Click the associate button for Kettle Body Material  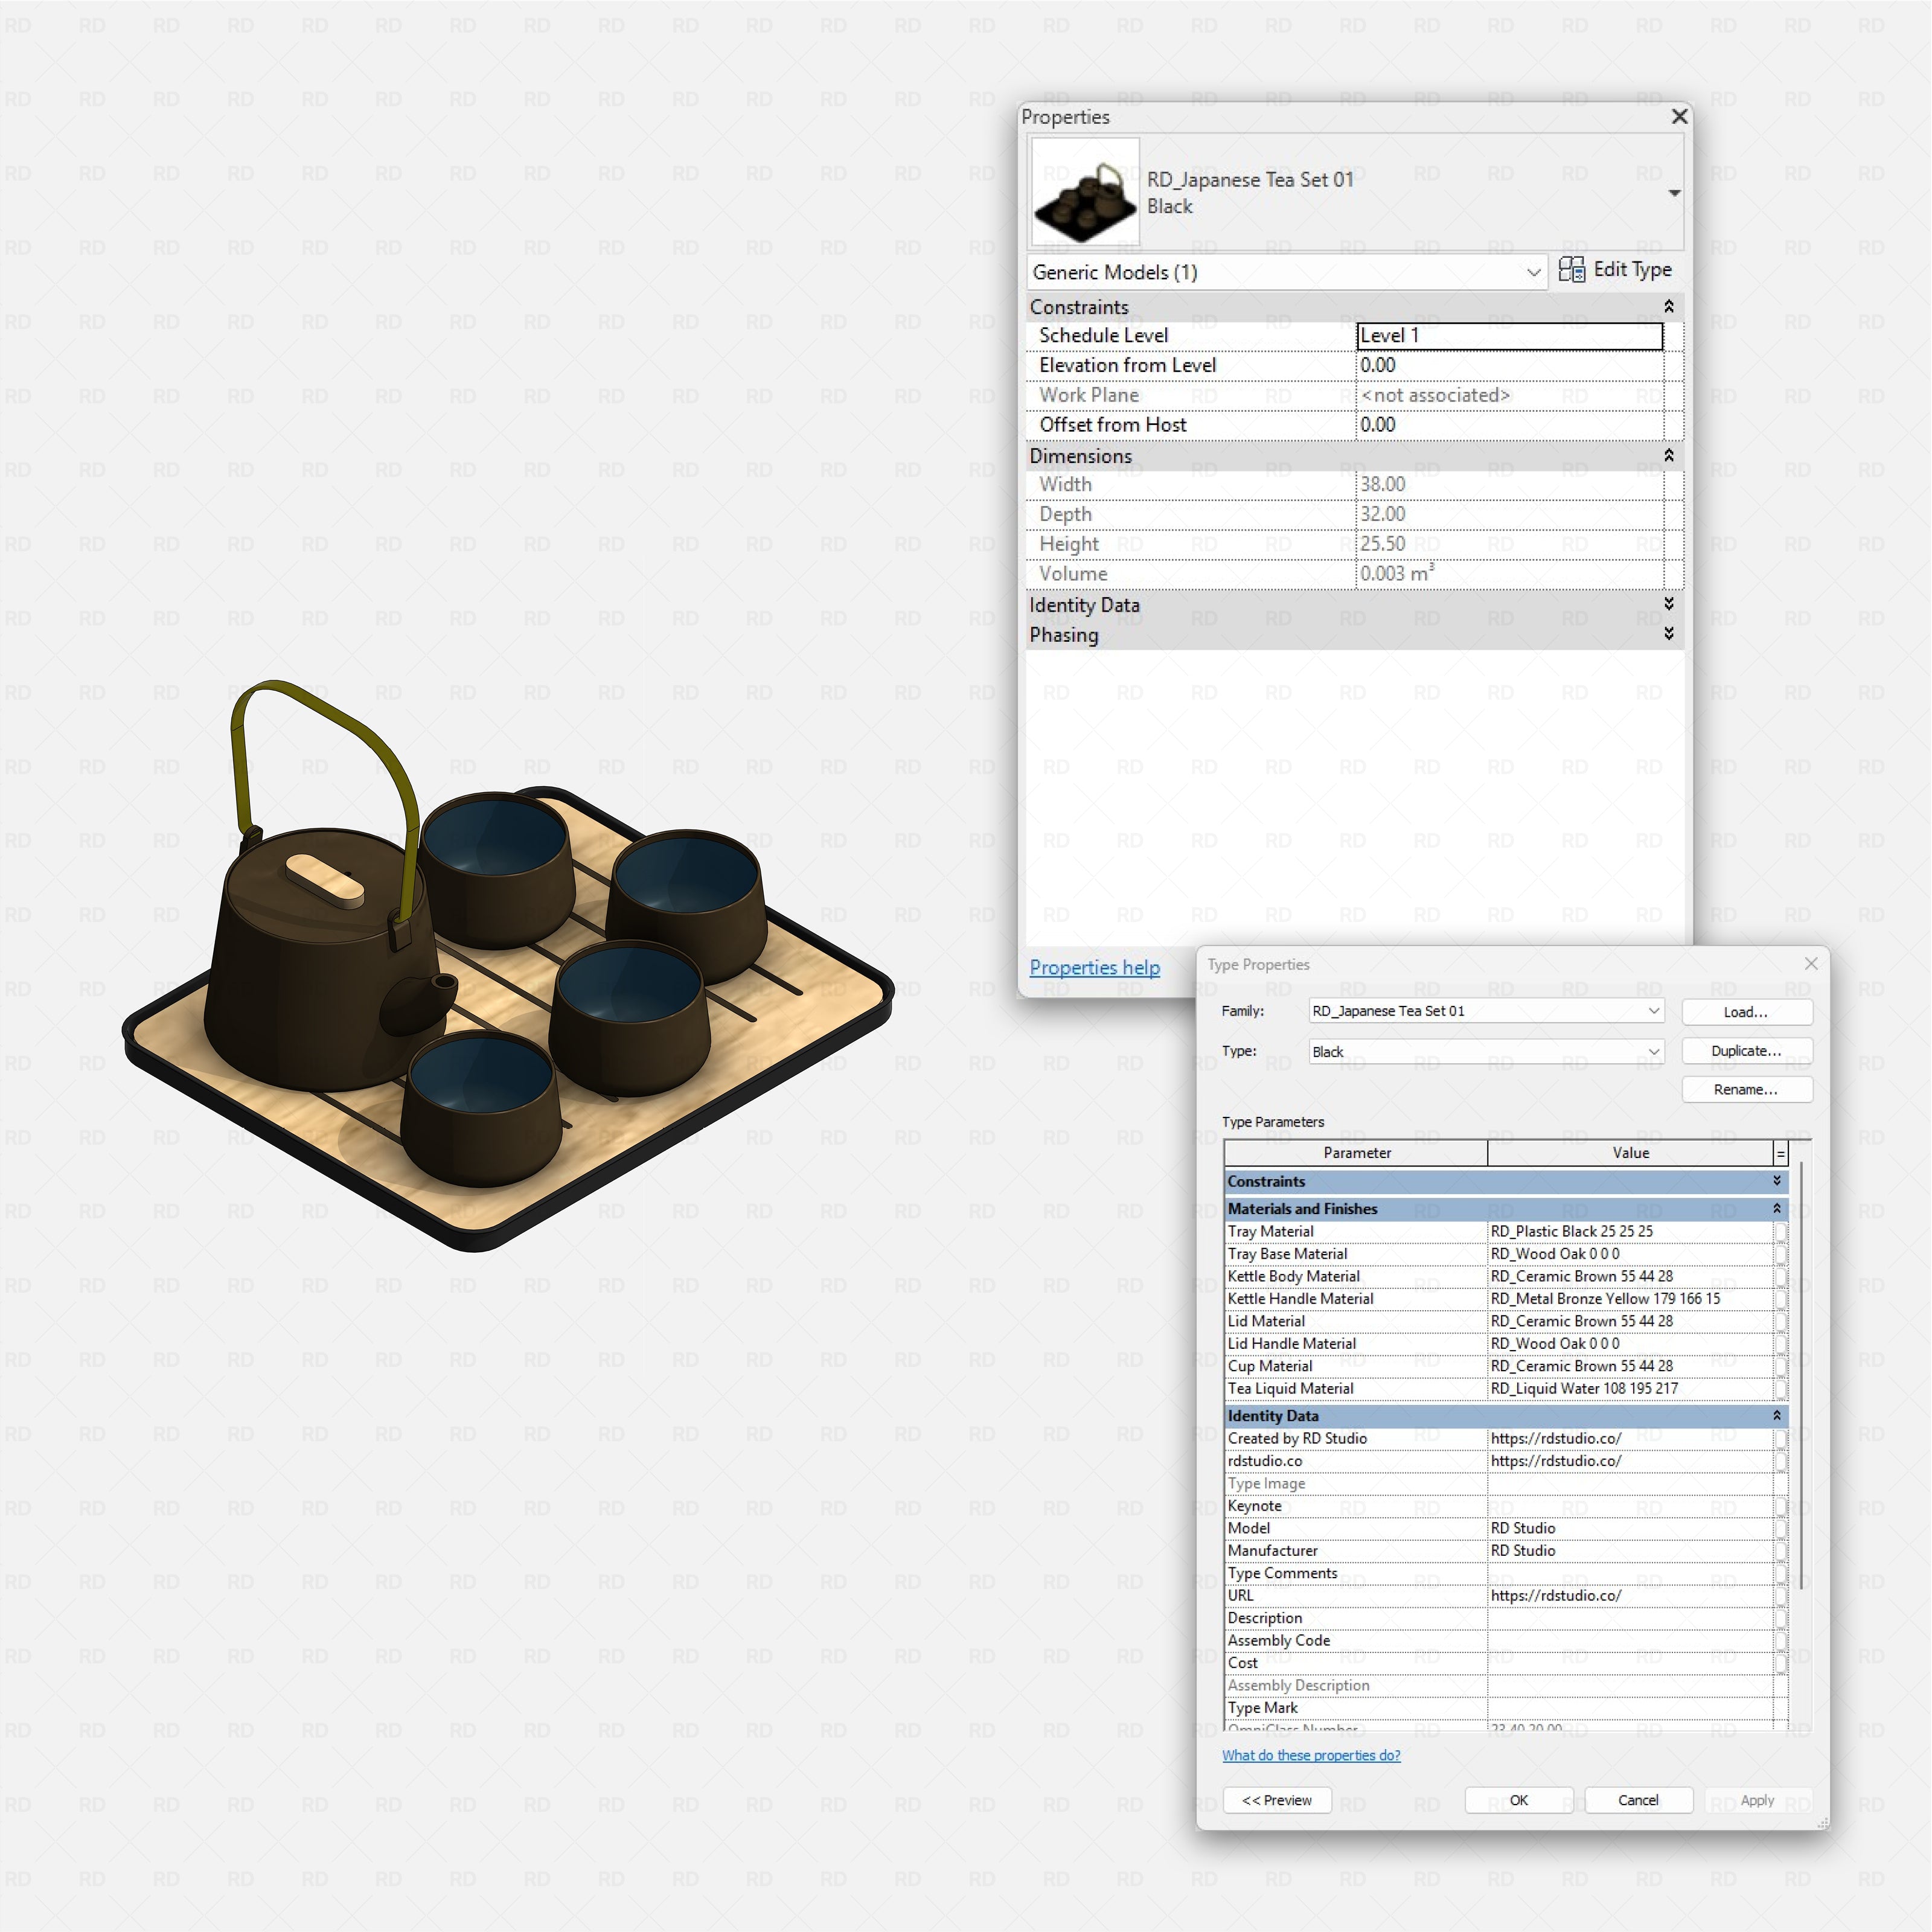click(x=1780, y=1277)
